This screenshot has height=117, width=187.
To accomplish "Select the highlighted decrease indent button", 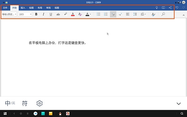I will click(113, 14).
